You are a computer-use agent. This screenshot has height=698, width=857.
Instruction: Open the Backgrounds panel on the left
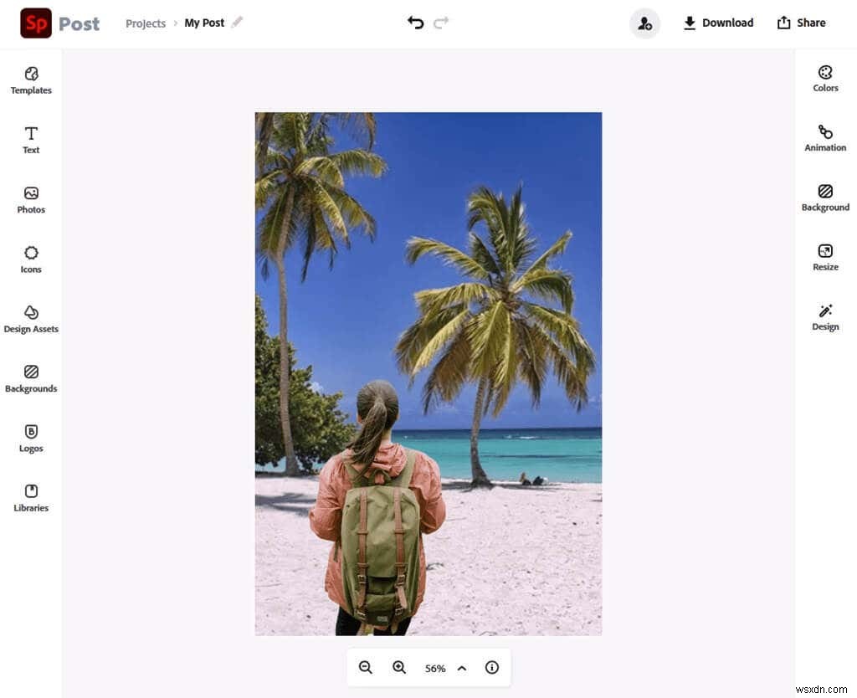click(31, 378)
